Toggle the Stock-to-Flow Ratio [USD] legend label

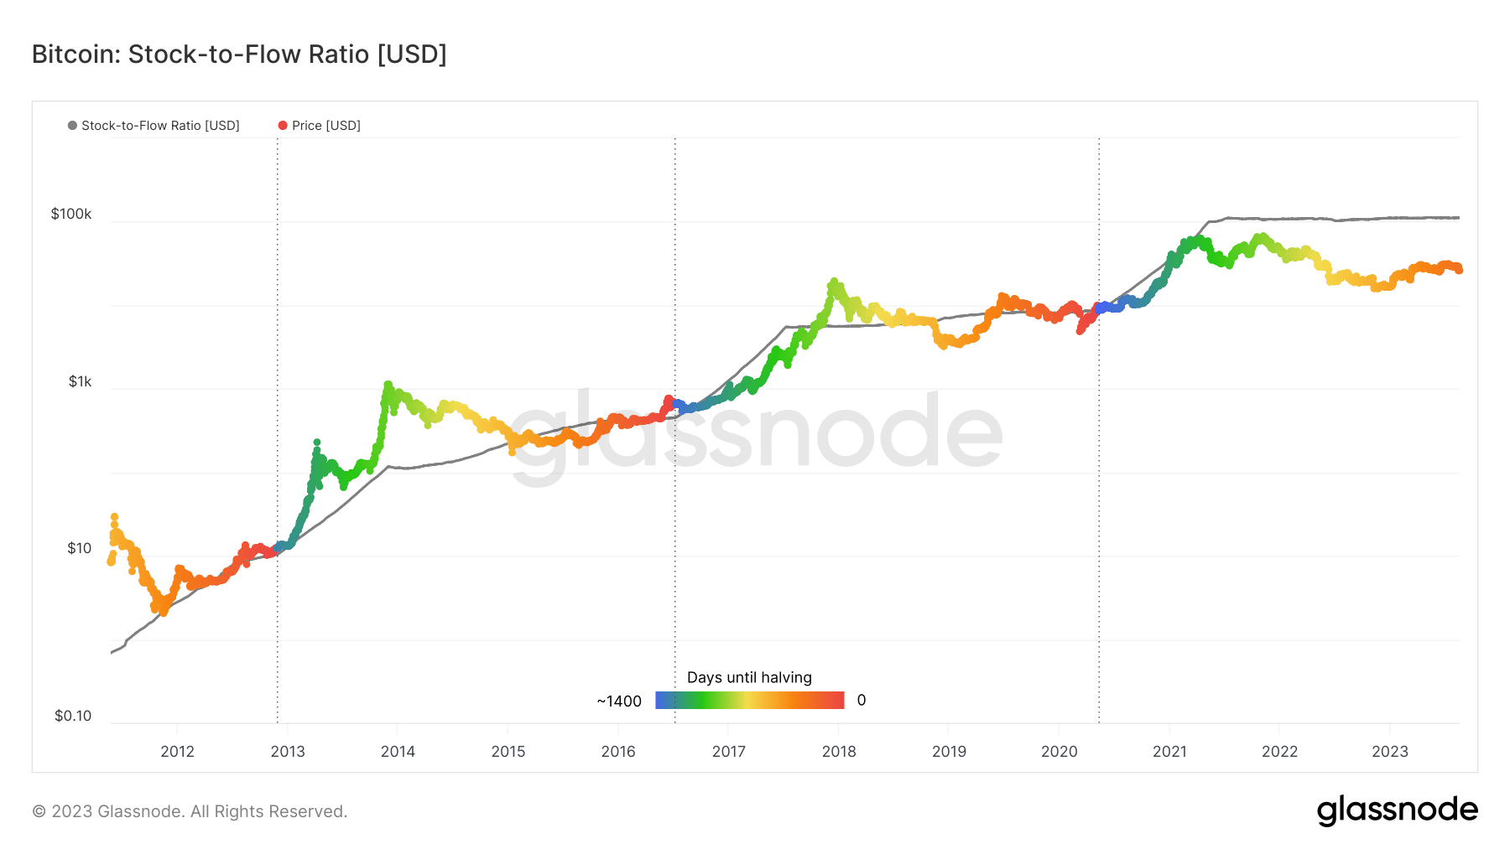160,126
